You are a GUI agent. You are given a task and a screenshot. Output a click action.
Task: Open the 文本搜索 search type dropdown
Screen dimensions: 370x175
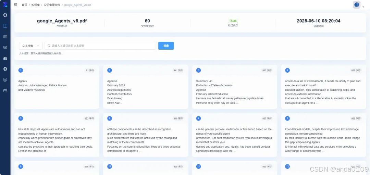click(x=31, y=46)
